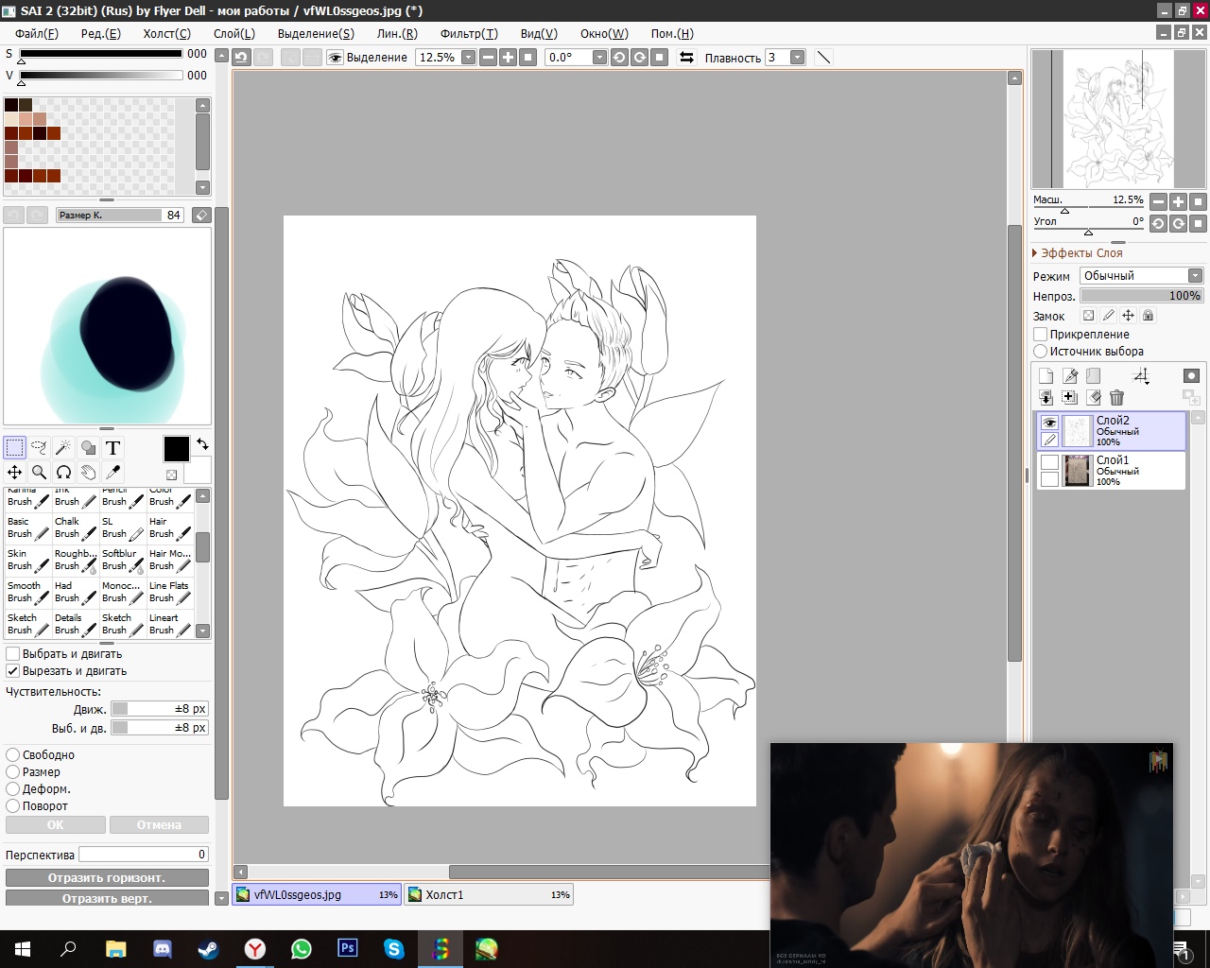The image size is (1210, 968).
Task: Open the 12.5% zoom dropdown in toolbar
Action: pos(468,58)
